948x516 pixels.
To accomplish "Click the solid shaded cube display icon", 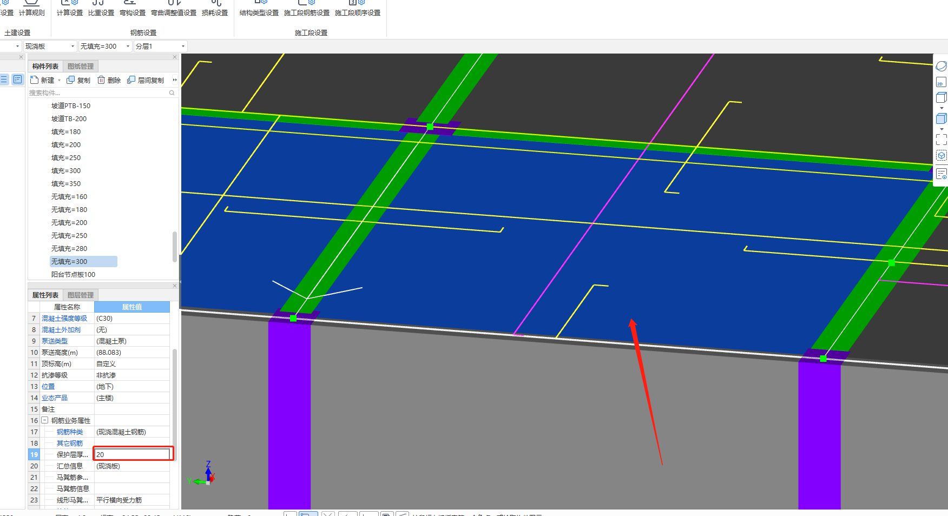I will pyautogui.click(x=941, y=118).
